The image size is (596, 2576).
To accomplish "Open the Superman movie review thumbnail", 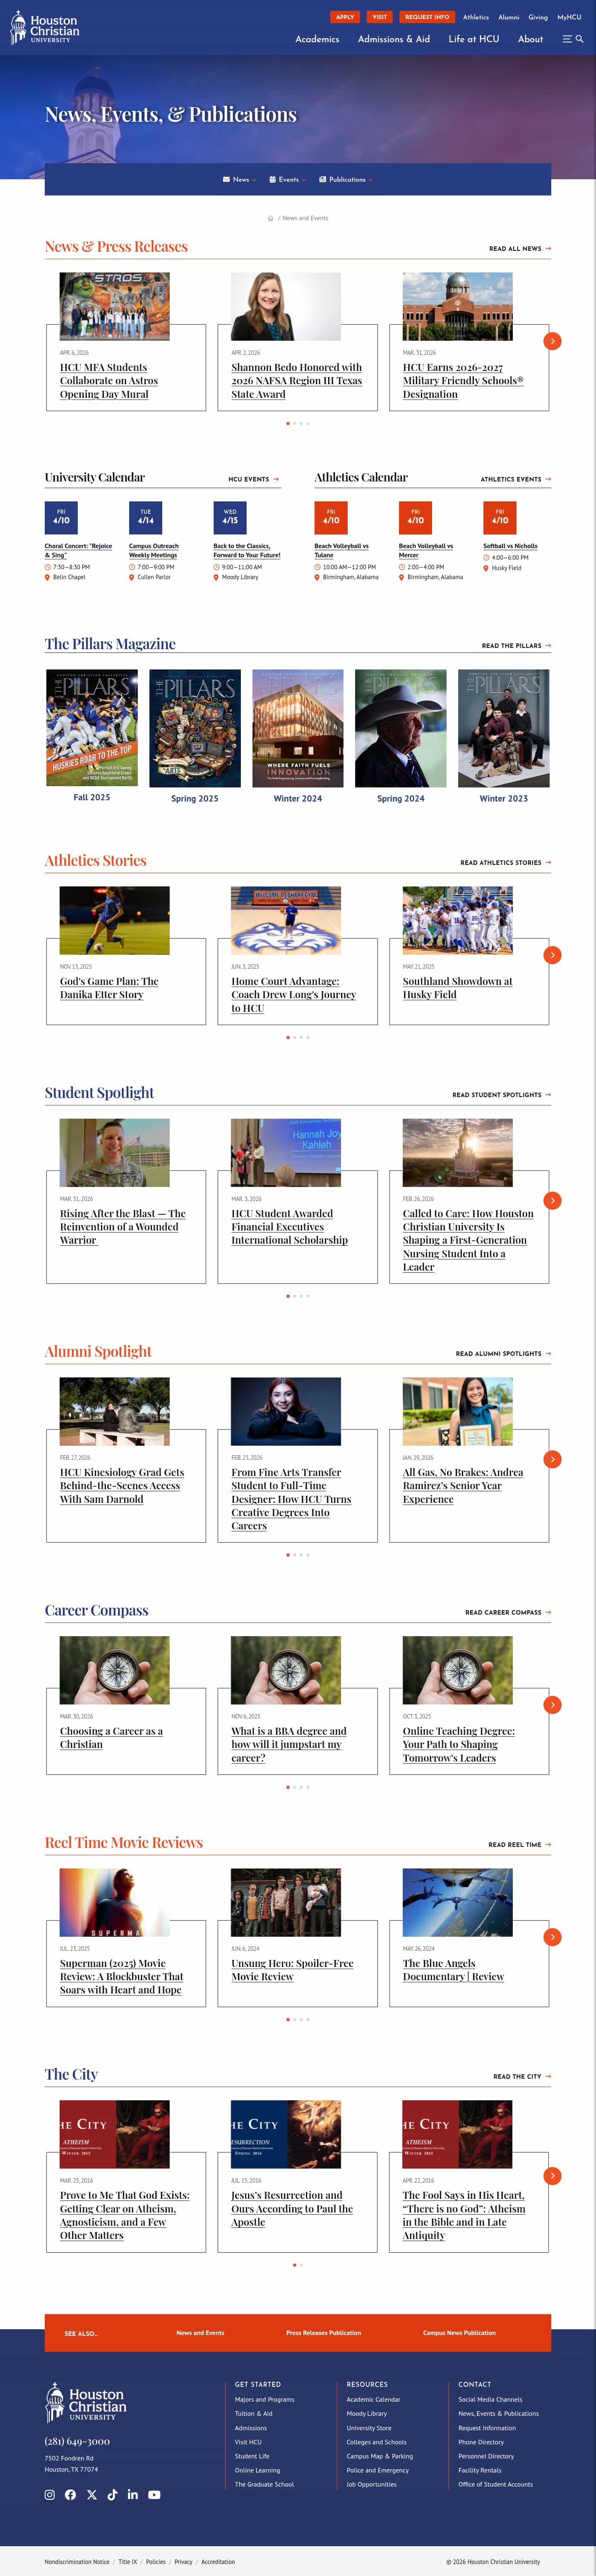I will coord(114,1902).
